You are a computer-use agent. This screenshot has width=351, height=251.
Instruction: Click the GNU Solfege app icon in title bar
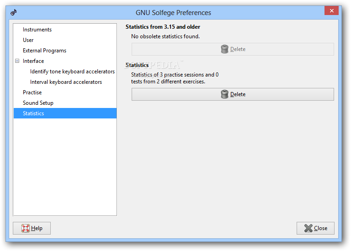click(x=13, y=12)
